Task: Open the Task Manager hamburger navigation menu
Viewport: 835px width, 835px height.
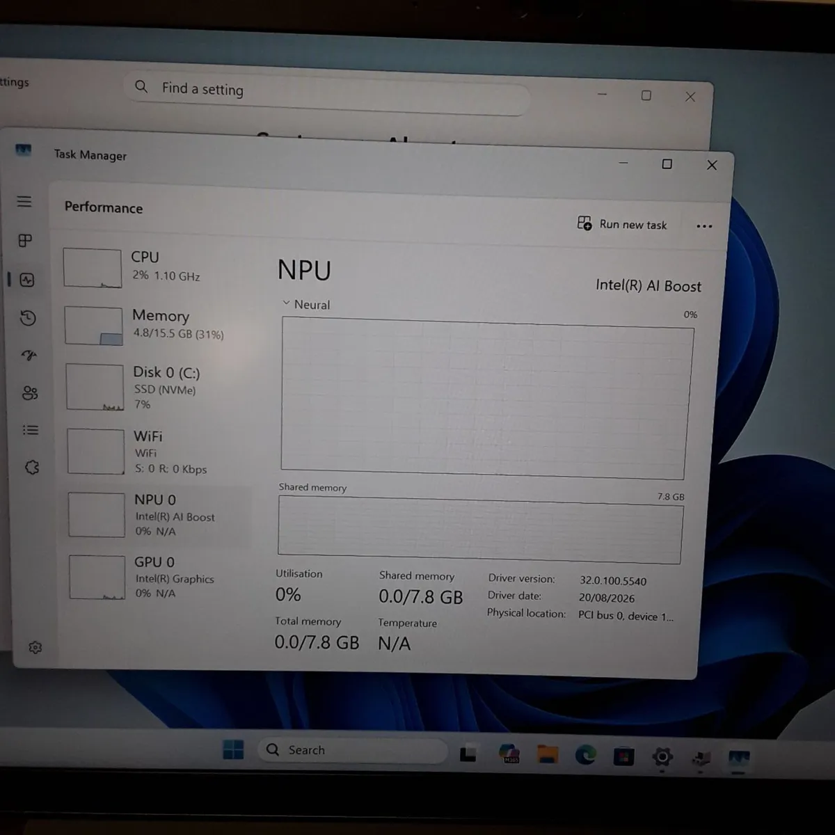Action: [24, 202]
